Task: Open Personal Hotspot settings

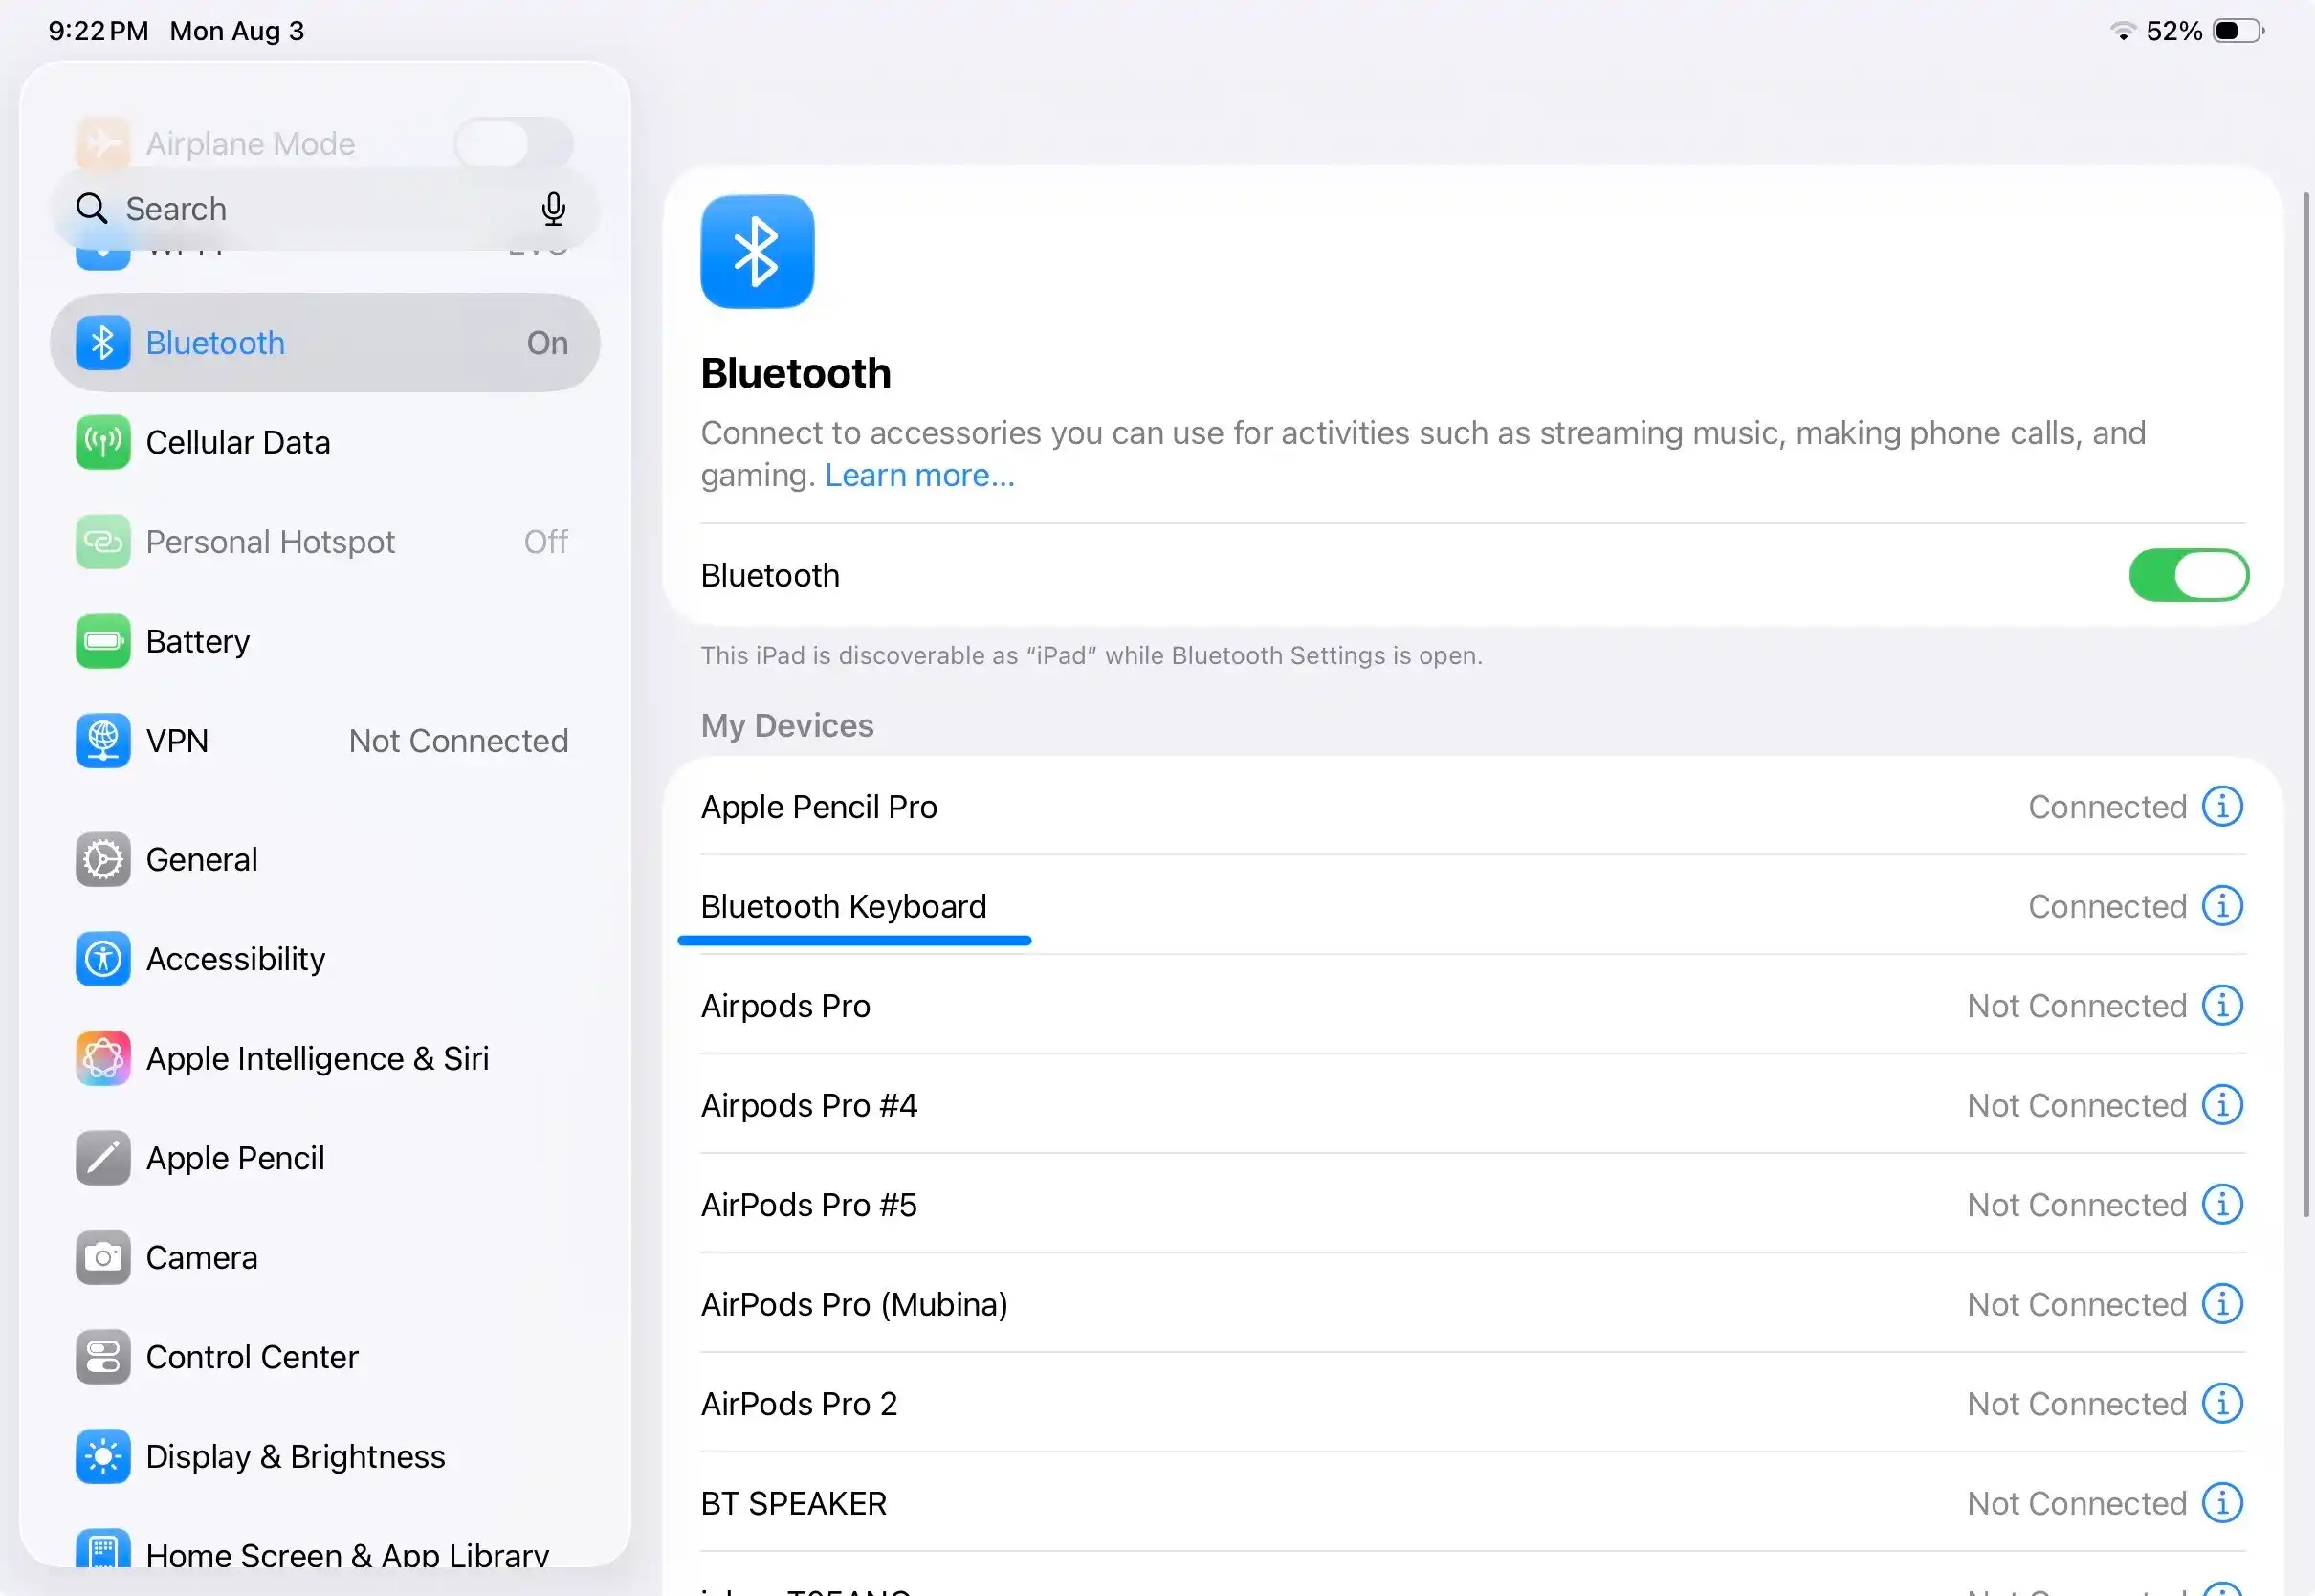Action: pyautogui.click(x=325, y=542)
